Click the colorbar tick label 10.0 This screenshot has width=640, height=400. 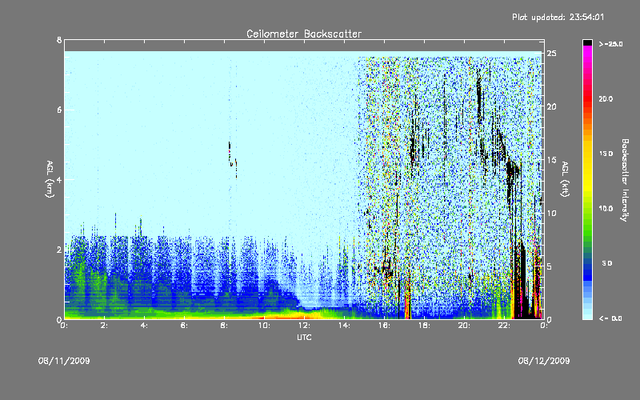606,208
